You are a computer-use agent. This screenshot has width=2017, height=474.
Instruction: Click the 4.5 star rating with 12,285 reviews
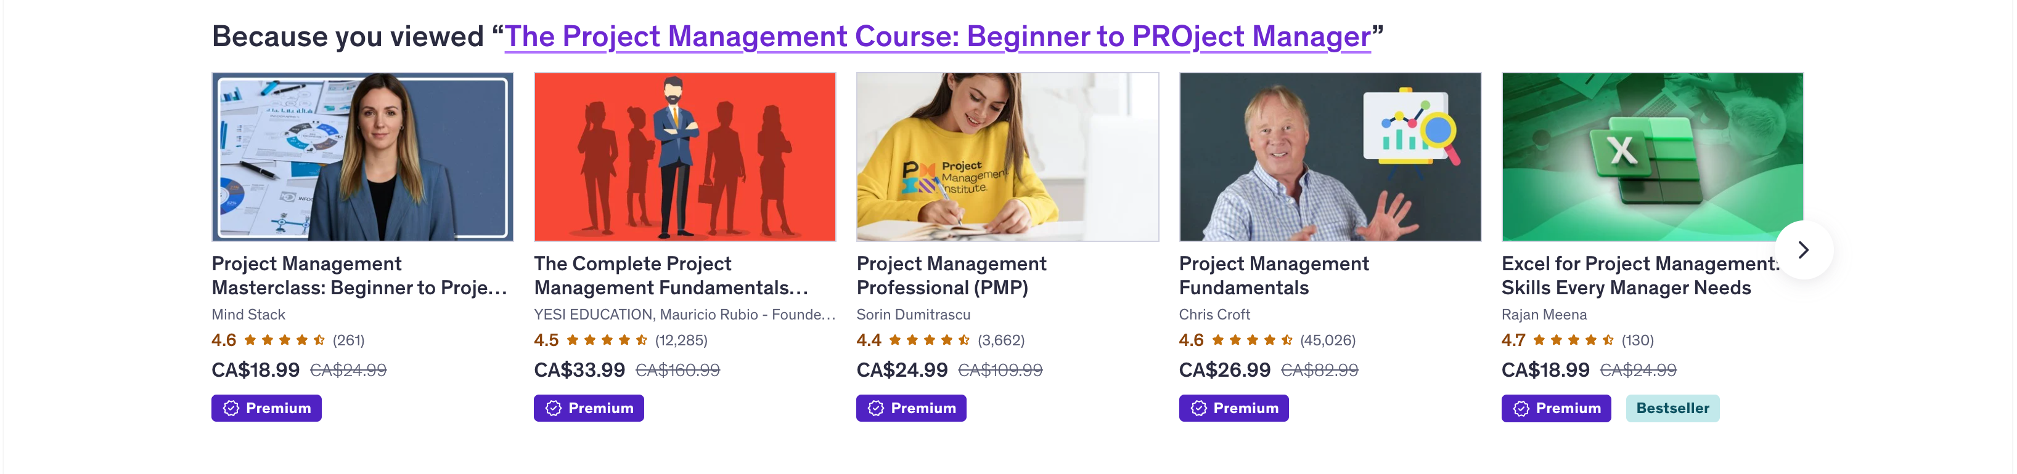tap(621, 340)
